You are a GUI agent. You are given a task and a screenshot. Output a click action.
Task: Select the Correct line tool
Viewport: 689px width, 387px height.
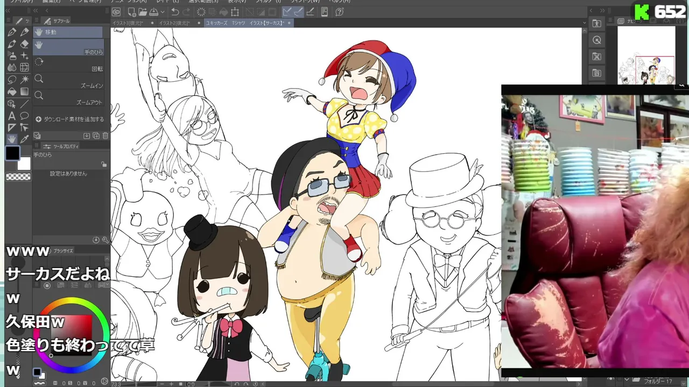24,127
